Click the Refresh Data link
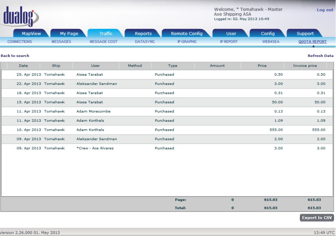 (x=321, y=56)
